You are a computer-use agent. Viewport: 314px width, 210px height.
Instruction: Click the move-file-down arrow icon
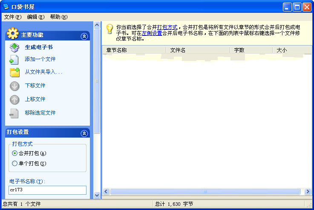coord(14,86)
